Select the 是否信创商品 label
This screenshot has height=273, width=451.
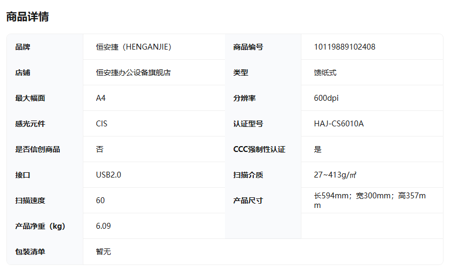38,149
